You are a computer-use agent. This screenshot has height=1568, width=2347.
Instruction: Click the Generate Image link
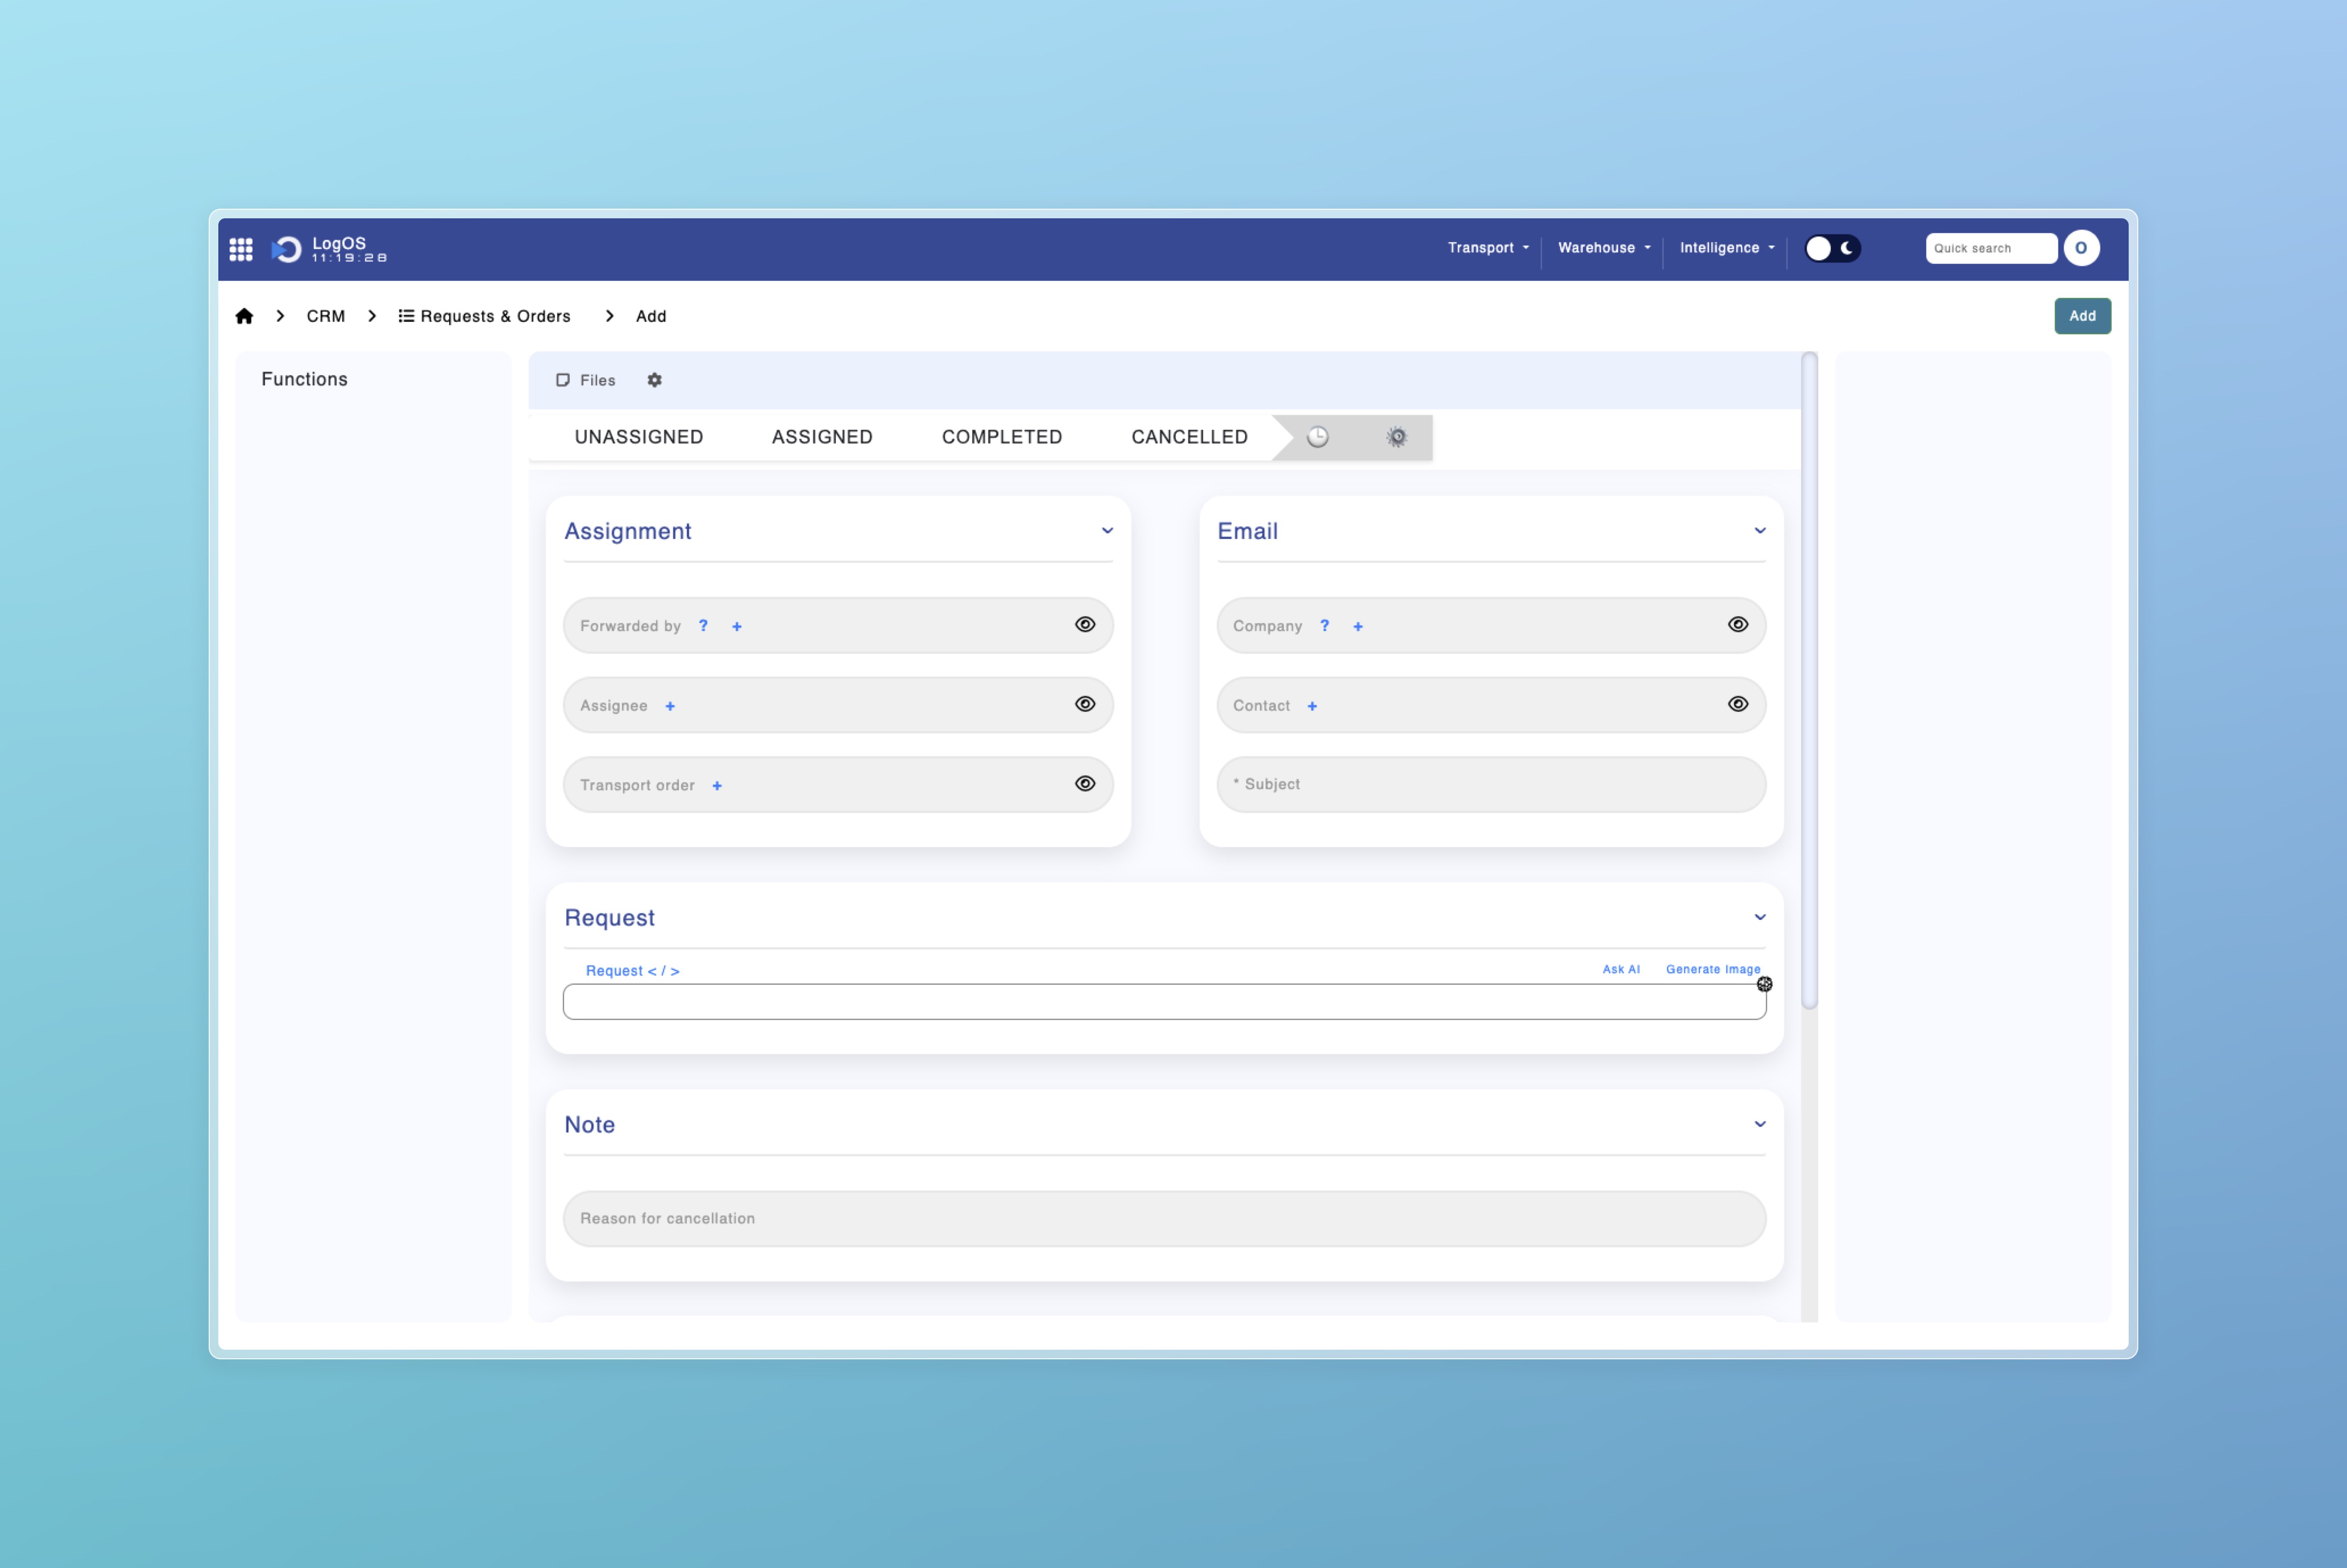pos(1713,969)
